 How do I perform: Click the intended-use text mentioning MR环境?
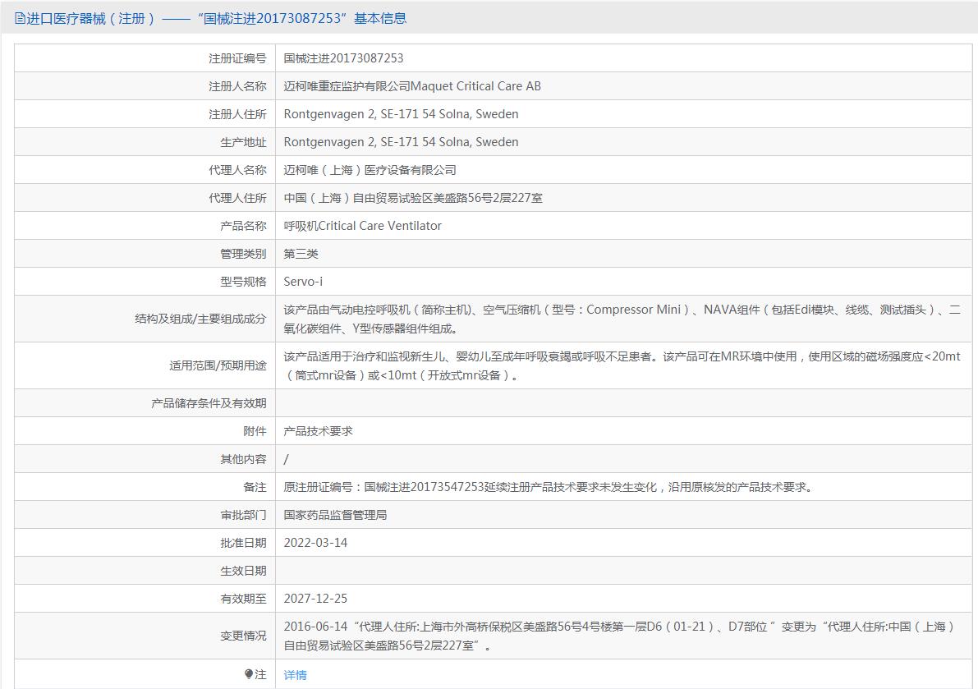tap(622, 365)
